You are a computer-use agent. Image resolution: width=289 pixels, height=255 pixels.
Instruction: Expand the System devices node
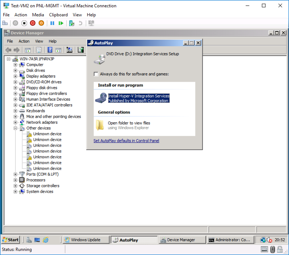(15, 192)
